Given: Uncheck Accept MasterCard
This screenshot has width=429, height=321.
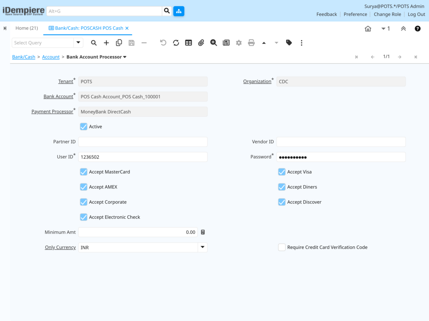Looking at the screenshot, I should 83,172.
